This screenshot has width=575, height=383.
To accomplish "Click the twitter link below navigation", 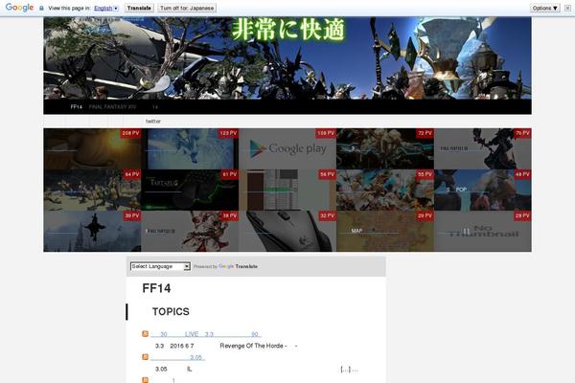I will point(153,122).
